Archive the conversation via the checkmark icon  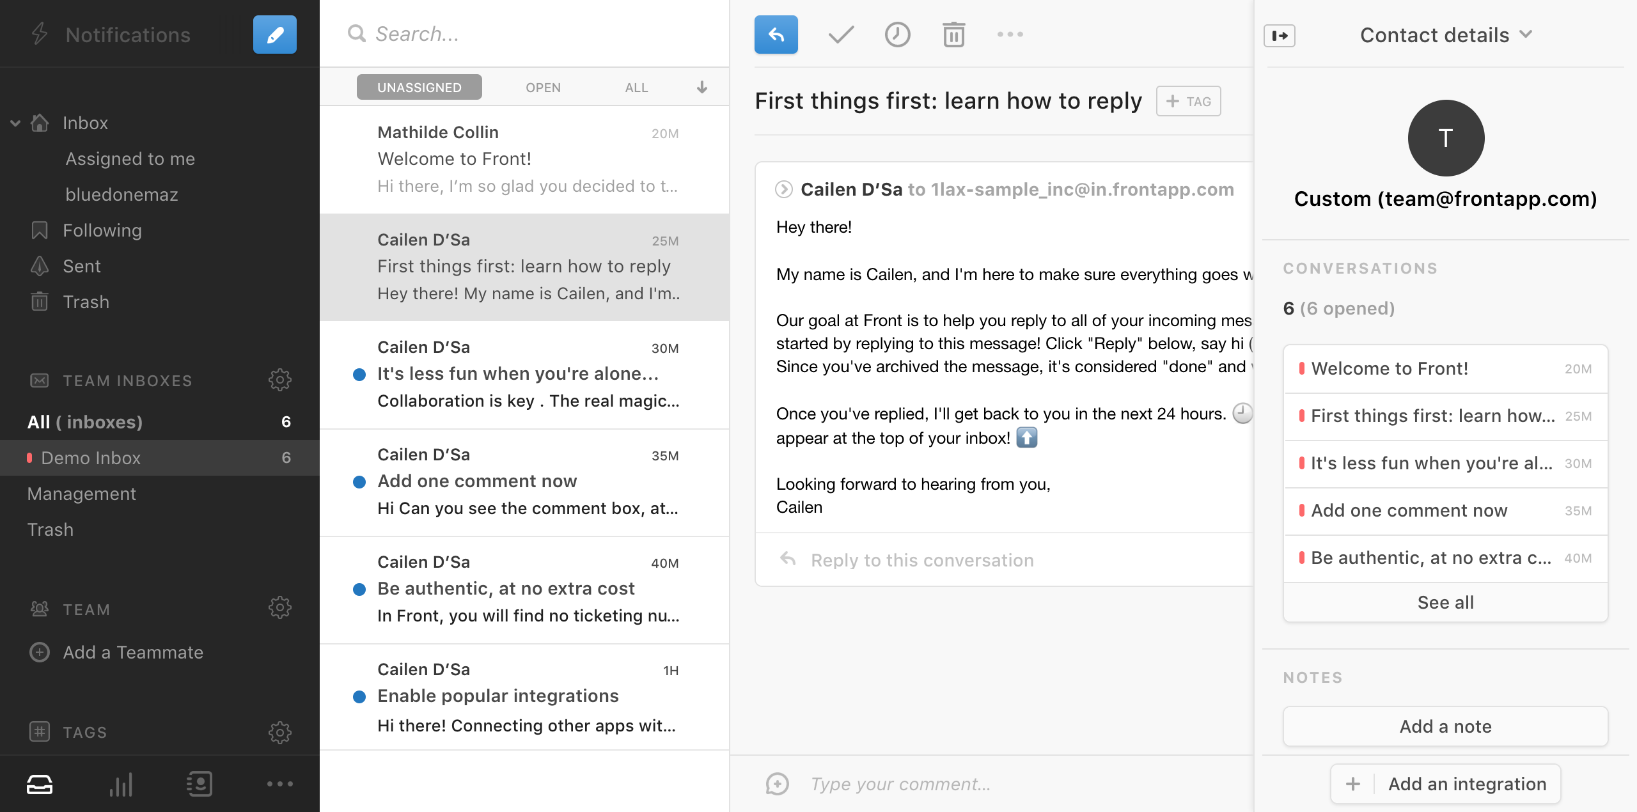point(840,35)
